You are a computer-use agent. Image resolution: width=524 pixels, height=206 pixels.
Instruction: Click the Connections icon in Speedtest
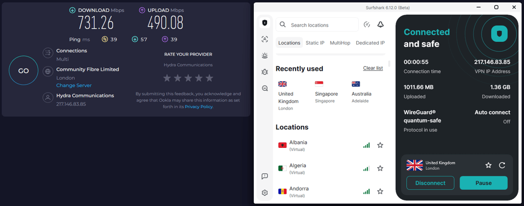[x=48, y=53]
